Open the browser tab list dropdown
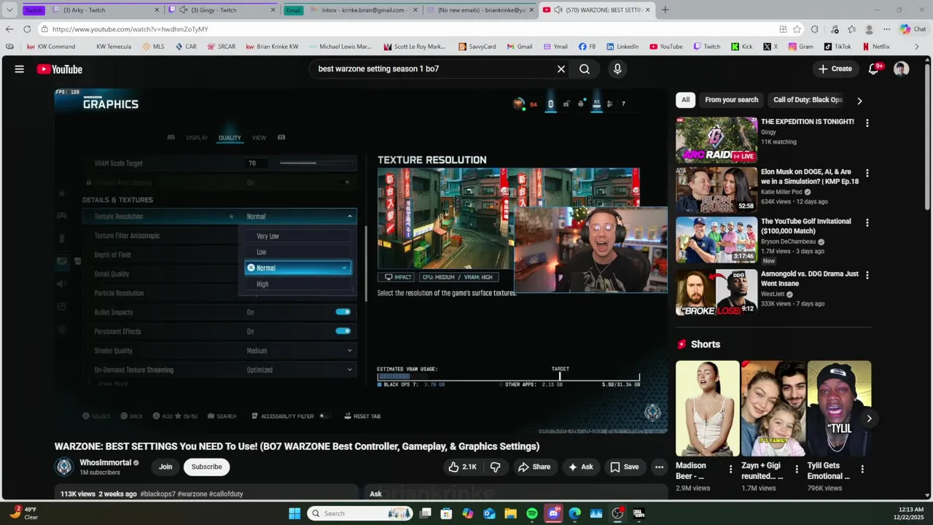This screenshot has width=933, height=525. (9, 10)
